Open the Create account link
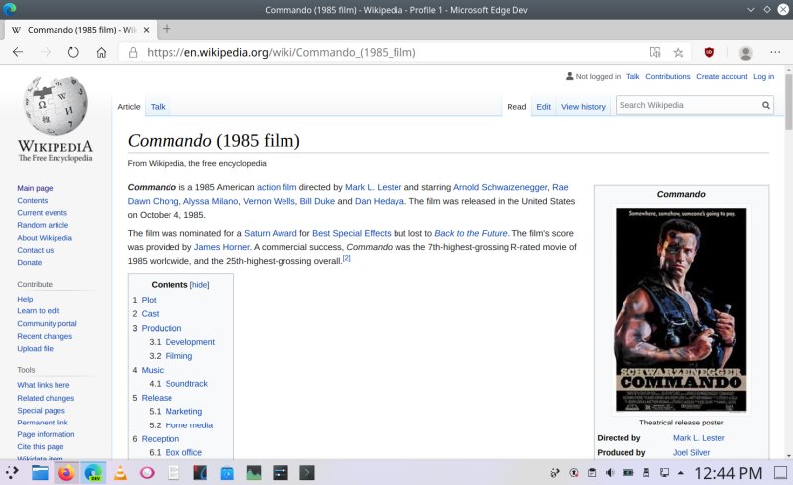 click(x=722, y=77)
